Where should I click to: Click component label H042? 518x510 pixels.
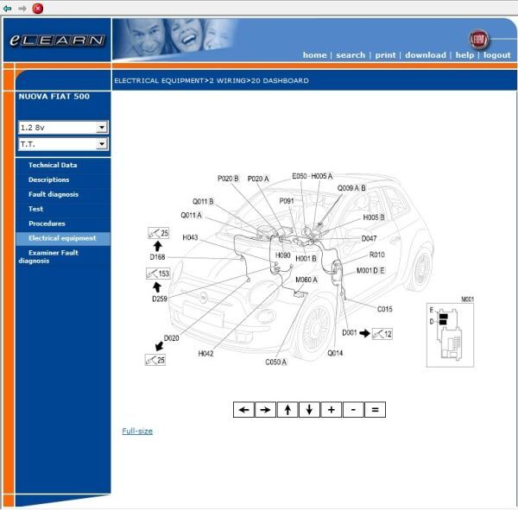pyautogui.click(x=205, y=354)
